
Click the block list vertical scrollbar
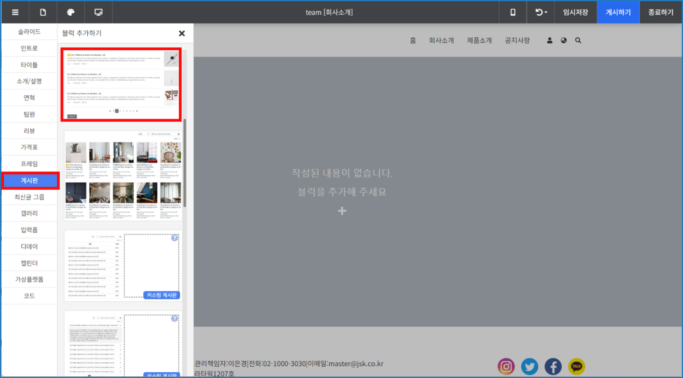coord(185,162)
